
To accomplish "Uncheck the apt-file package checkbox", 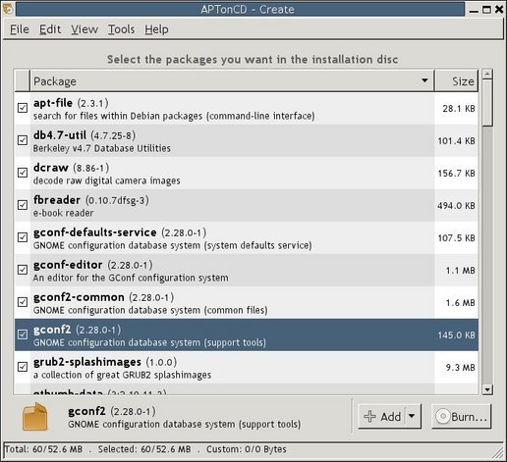I will coord(23,108).
